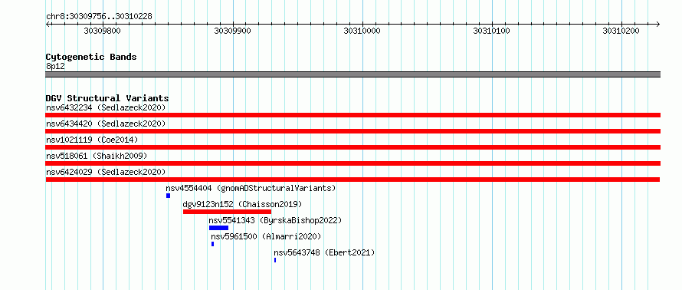Select the red bar under nsv518061

coord(352,163)
